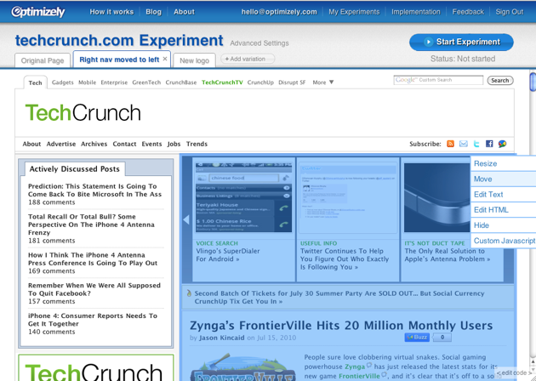Click hello@optimizely.com account link
Viewport: 536px width, 381px height.
pos(279,12)
